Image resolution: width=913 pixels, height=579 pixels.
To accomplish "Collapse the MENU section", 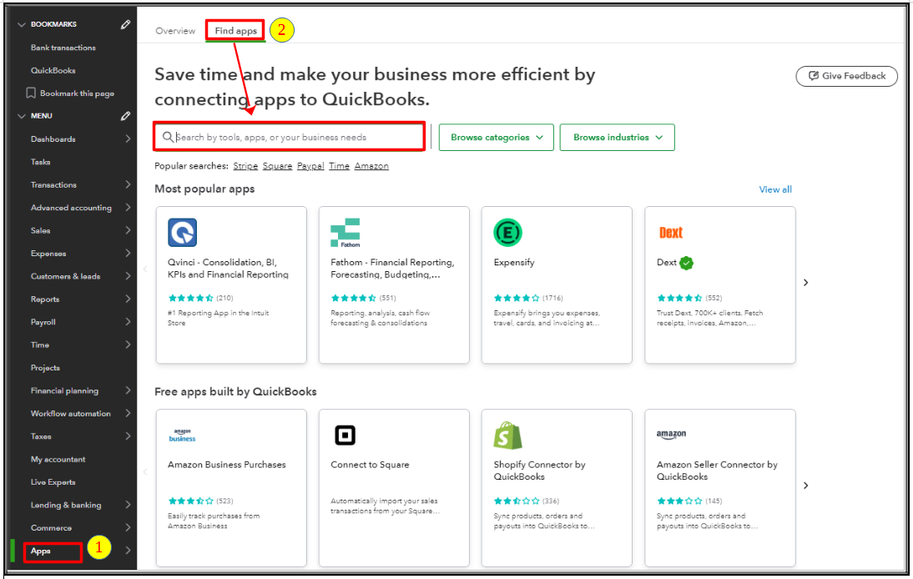I will pos(22,116).
